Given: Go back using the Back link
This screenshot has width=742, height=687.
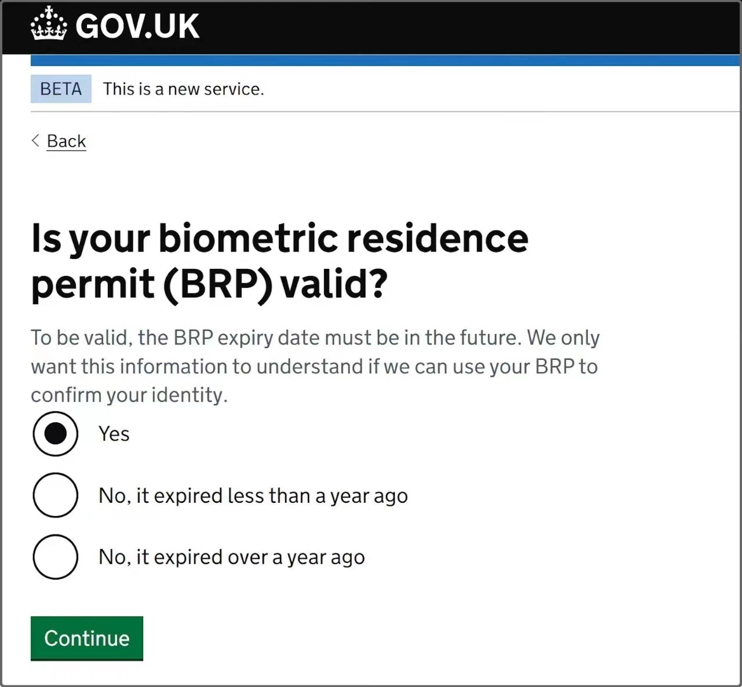Looking at the screenshot, I should (66, 141).
